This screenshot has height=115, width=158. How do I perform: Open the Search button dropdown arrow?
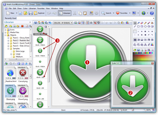[114, 13]
